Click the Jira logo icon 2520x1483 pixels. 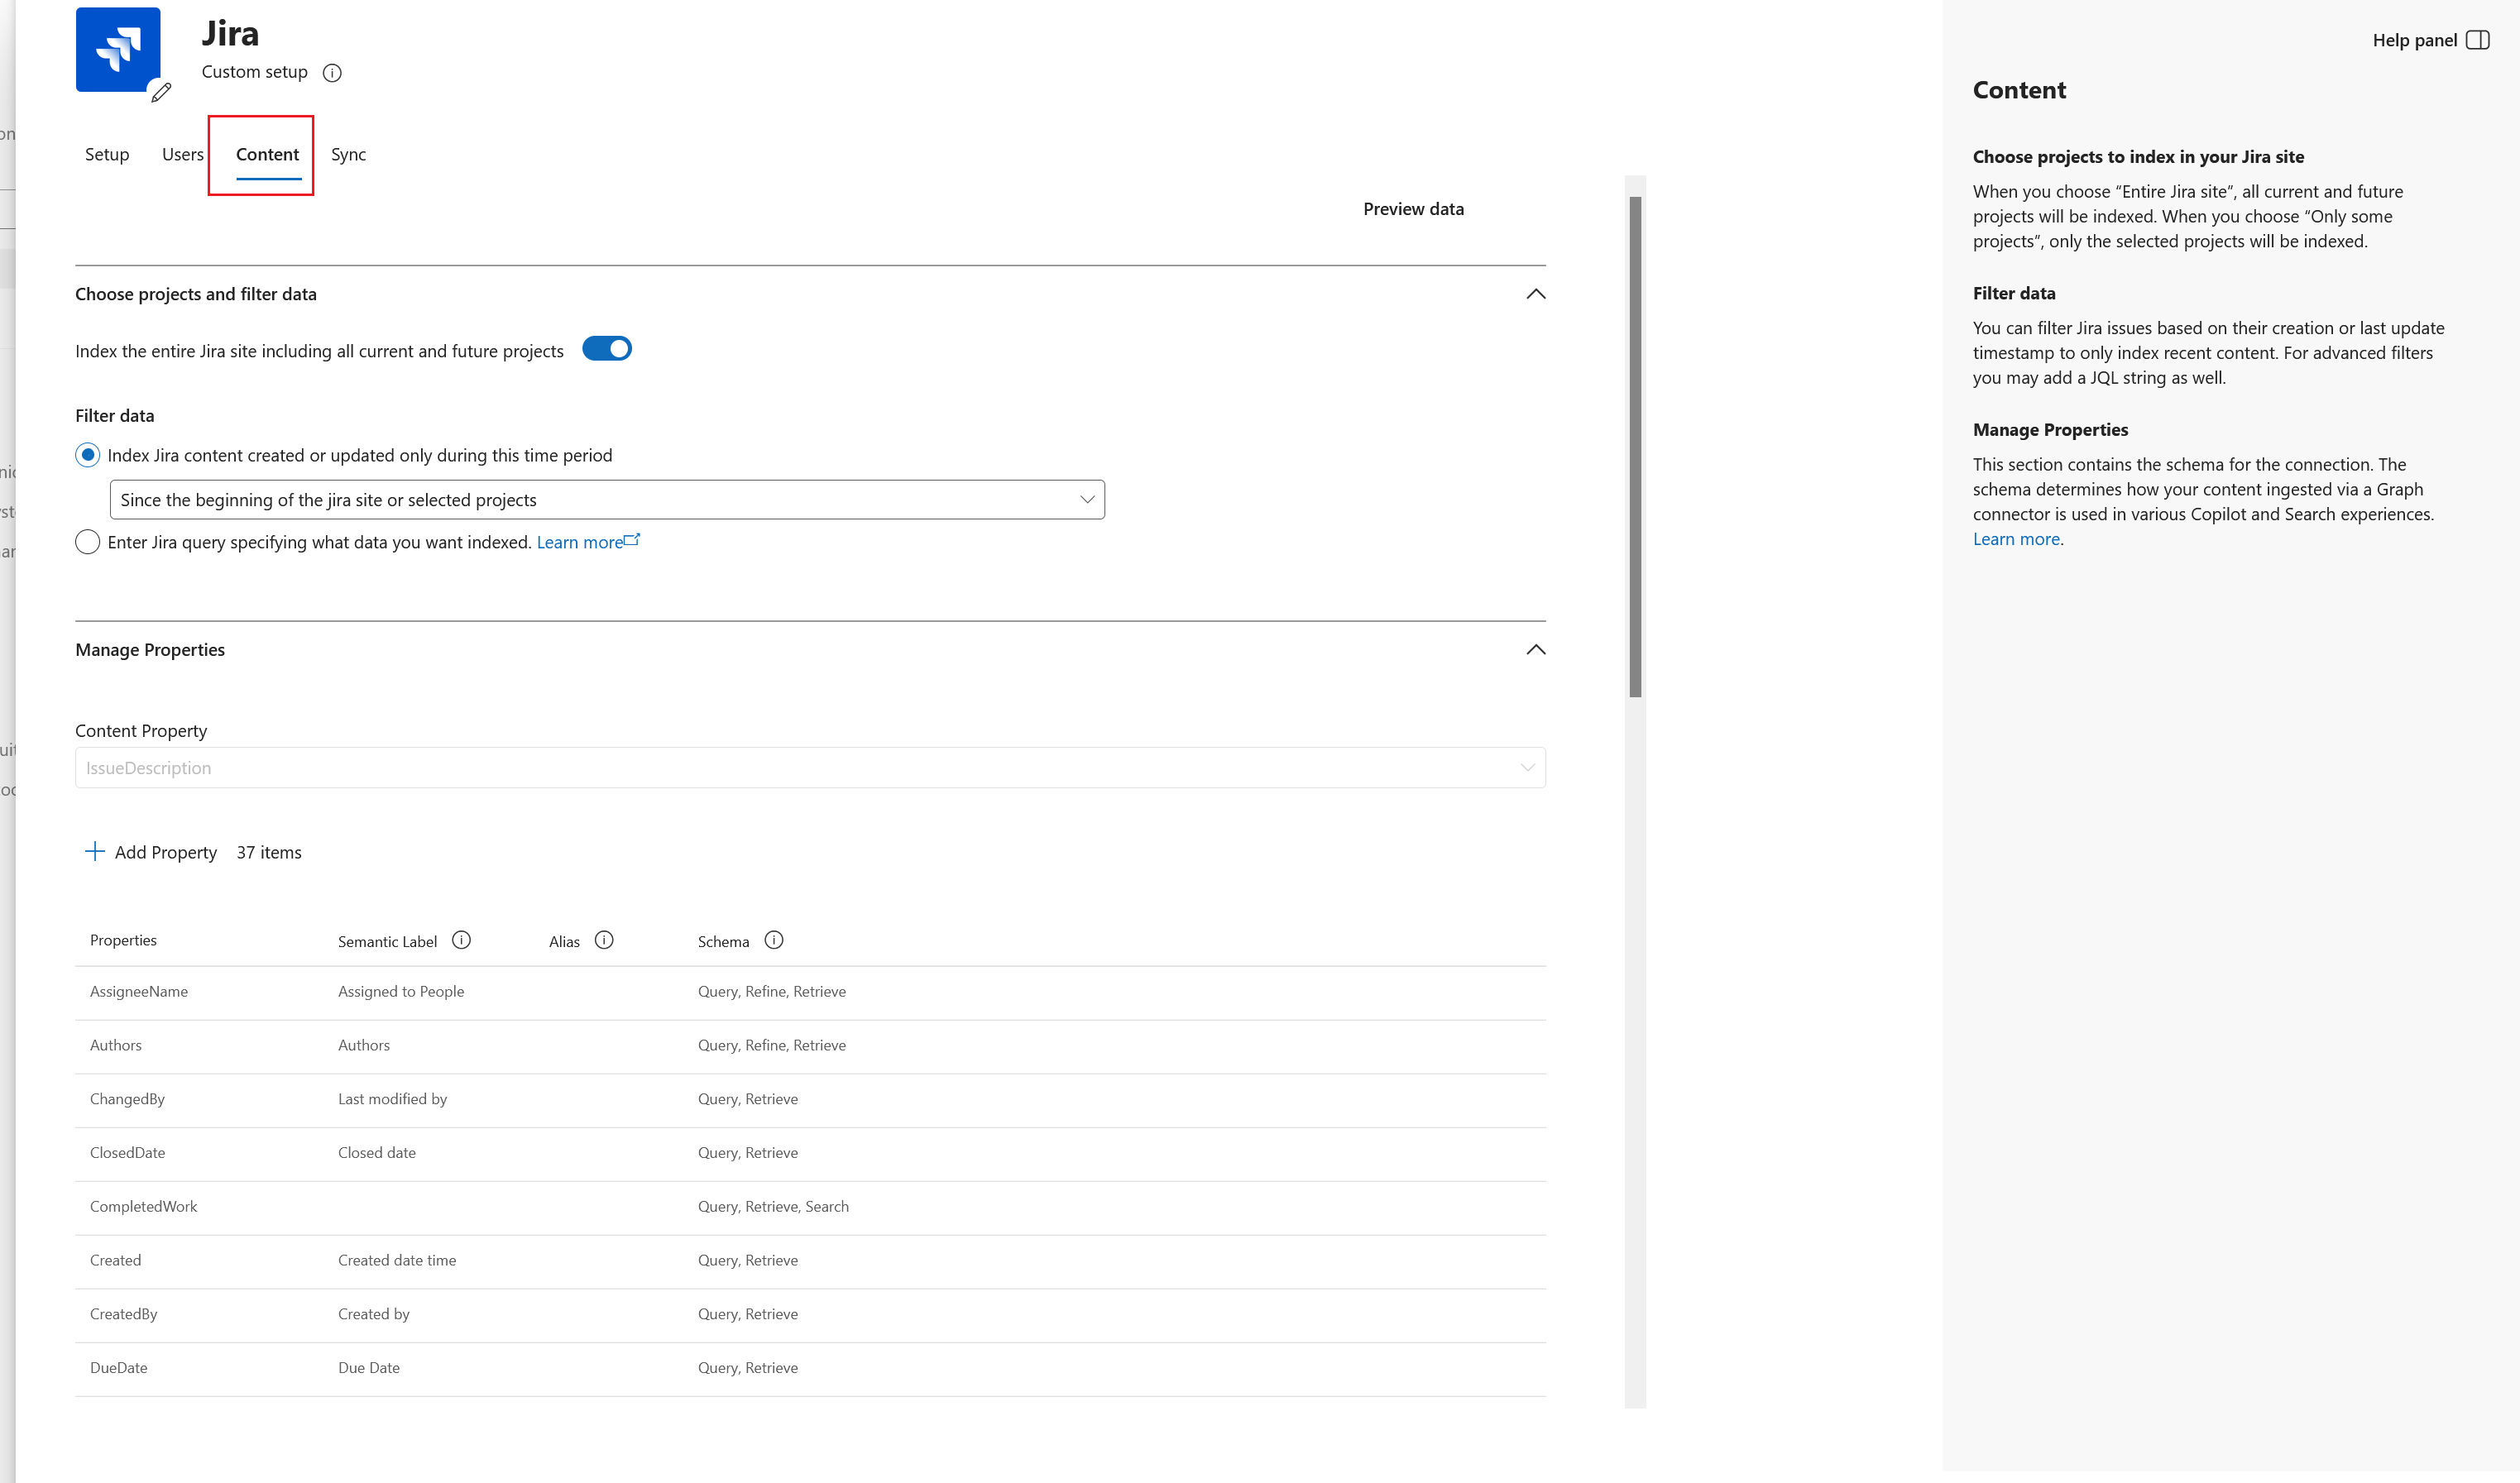pos(118,50)
